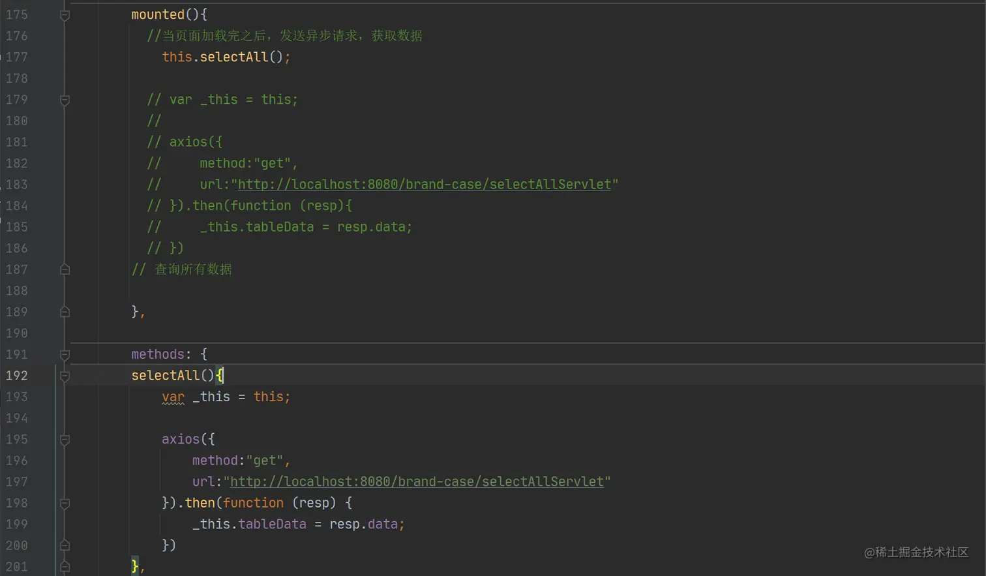Click line number 194 in the gutter

pos(17,418)
